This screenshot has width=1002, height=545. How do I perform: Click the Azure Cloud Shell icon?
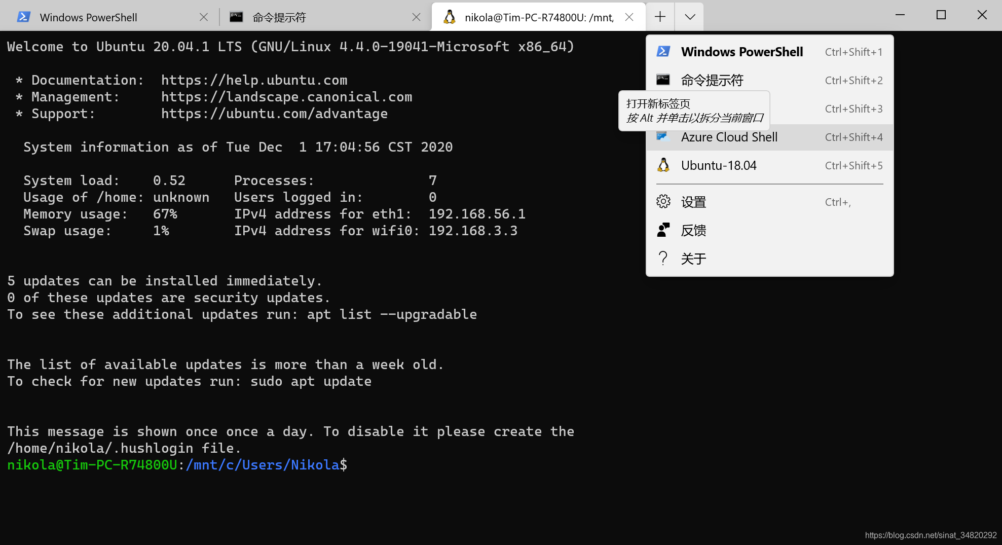coord(663,137)
